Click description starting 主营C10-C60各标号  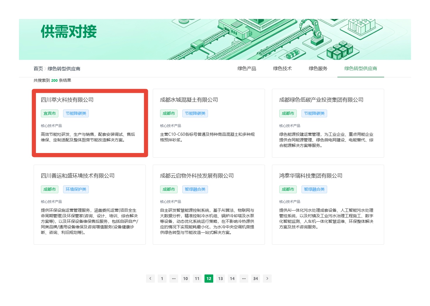tap(207, 137)
